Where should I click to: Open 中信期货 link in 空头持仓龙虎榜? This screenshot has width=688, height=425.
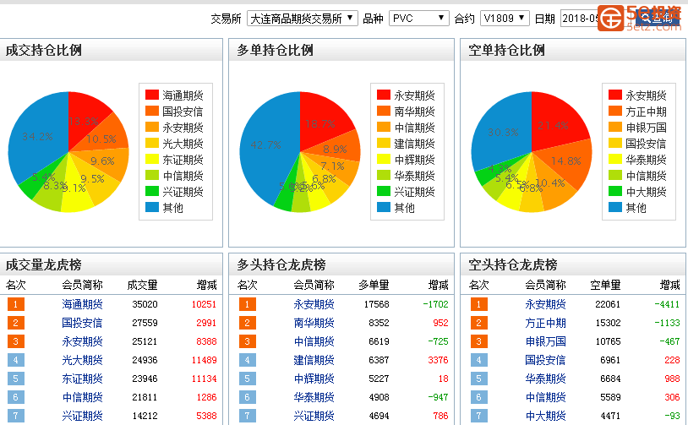545,397
